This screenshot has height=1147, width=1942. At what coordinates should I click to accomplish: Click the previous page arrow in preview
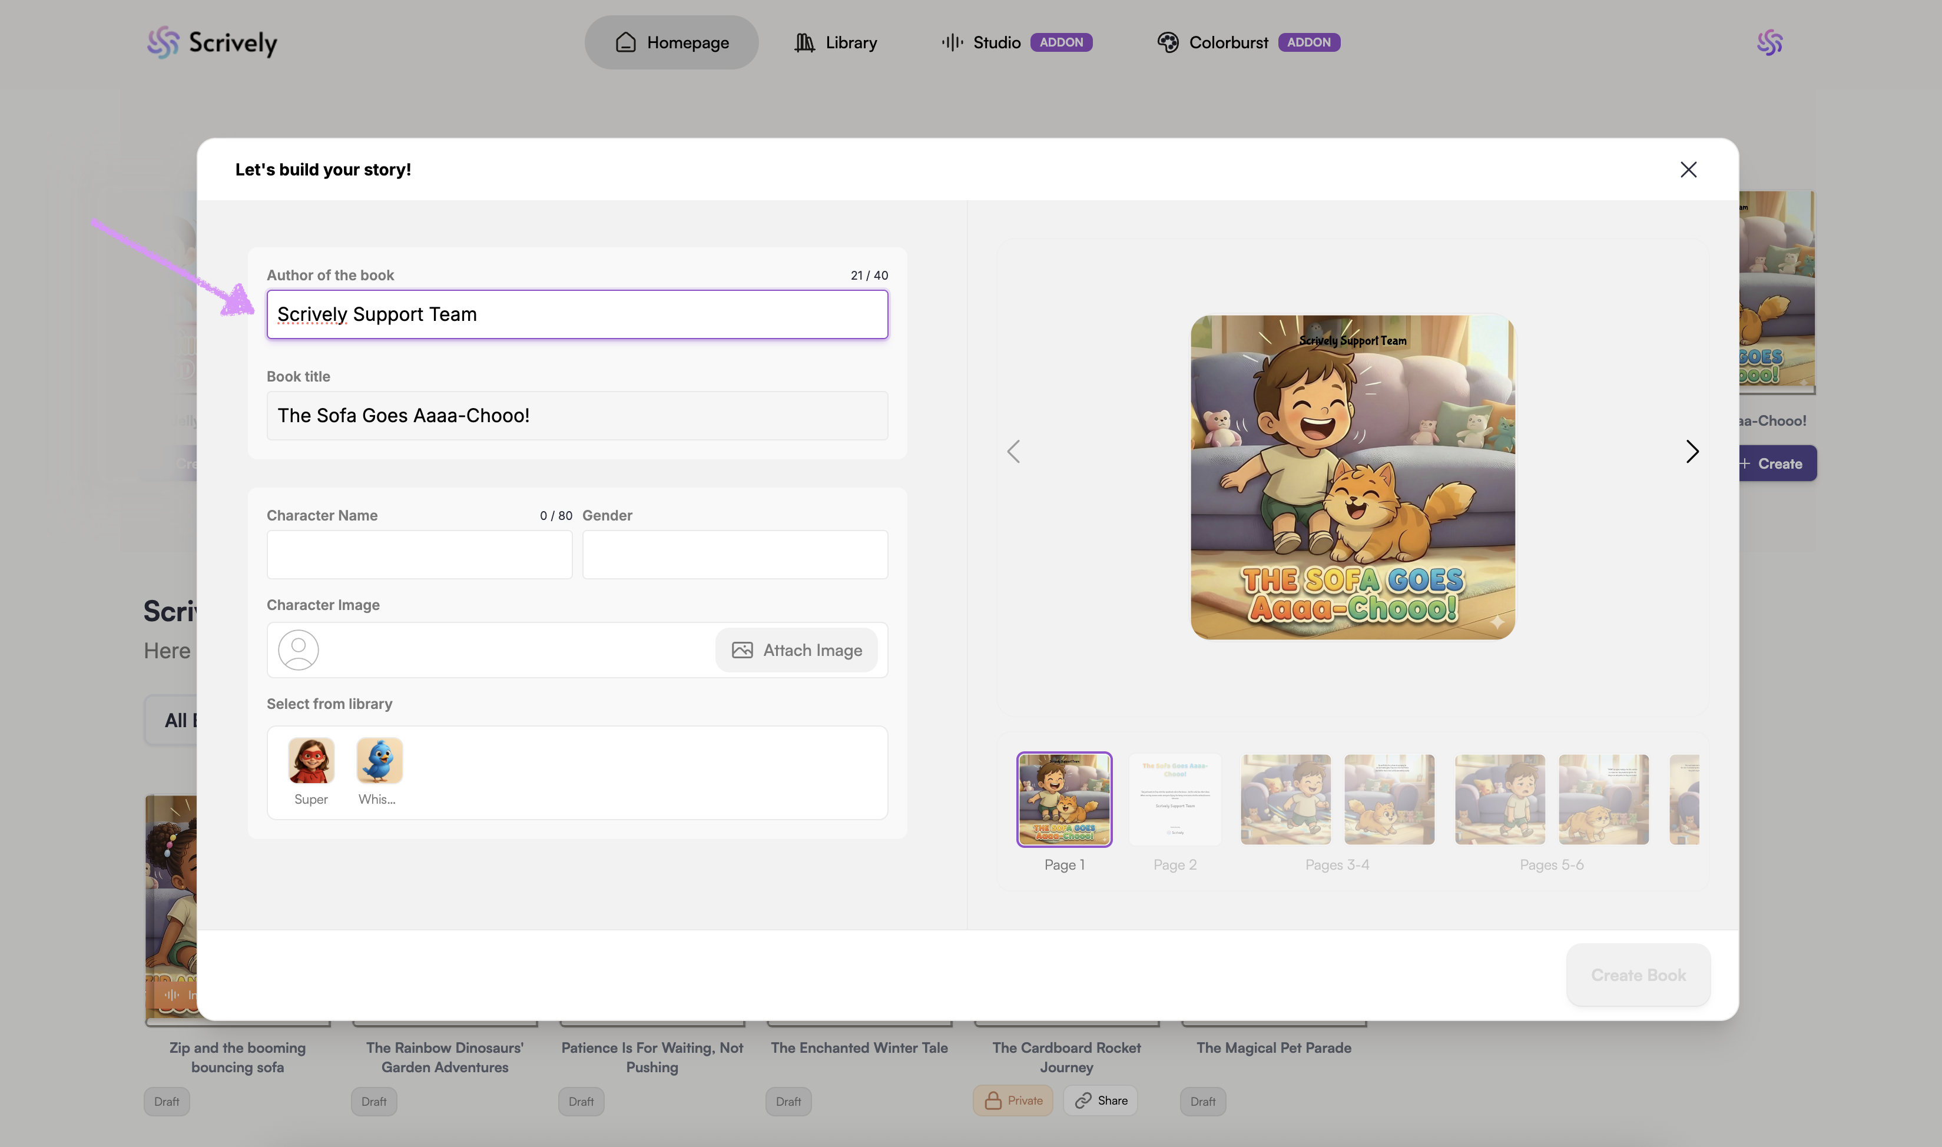point(1014,452)
